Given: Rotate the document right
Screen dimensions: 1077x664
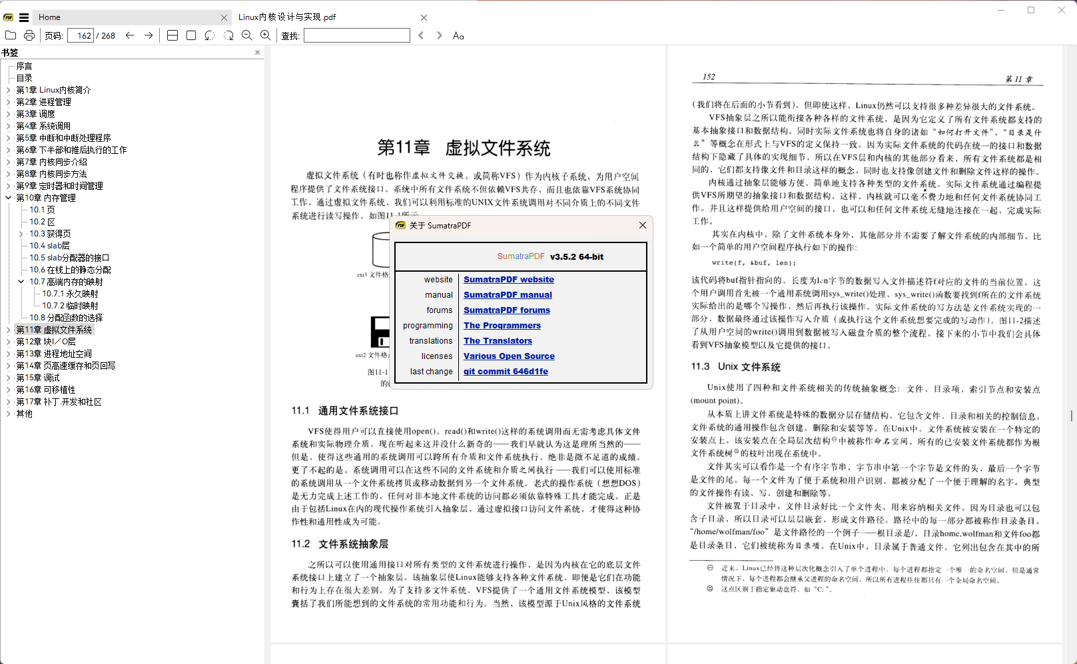Looking at the screenshot, I should [228, 35].
